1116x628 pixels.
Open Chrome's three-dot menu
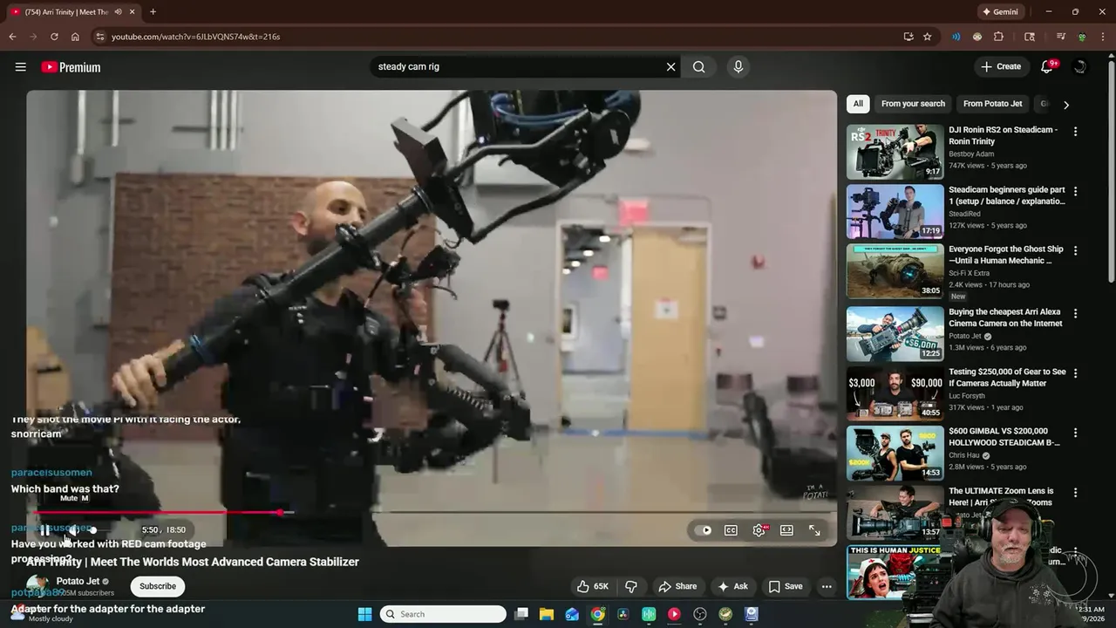[x=1103, y=37]
